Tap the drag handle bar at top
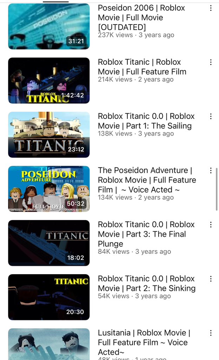219x360 pixels. pyautogui.click(x=56, y=2)
